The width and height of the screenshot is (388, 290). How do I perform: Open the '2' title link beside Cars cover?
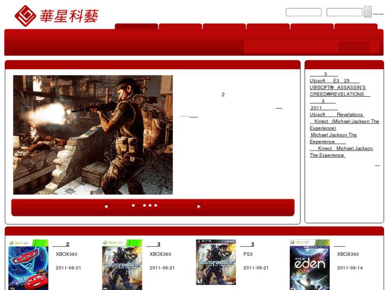(x=61, y=244)
